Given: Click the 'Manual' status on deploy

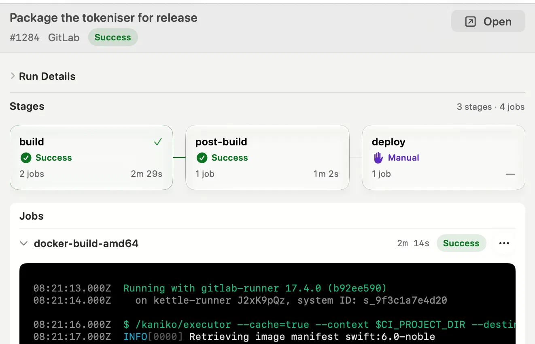Looking at the screenshot, I should 403,158.
